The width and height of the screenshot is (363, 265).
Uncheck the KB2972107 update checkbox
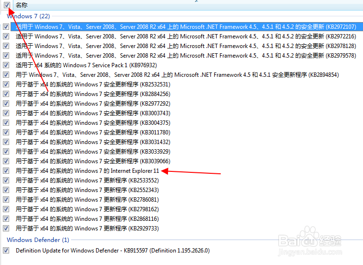[x=6, y=27]
